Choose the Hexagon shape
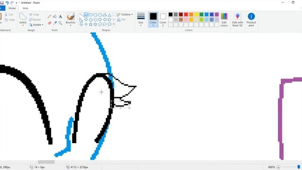Screen dimensions: 302x170 [x=95, y=20]
